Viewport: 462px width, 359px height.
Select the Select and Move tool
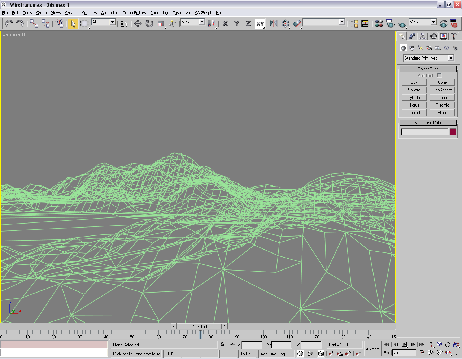(x=138, y=23)
